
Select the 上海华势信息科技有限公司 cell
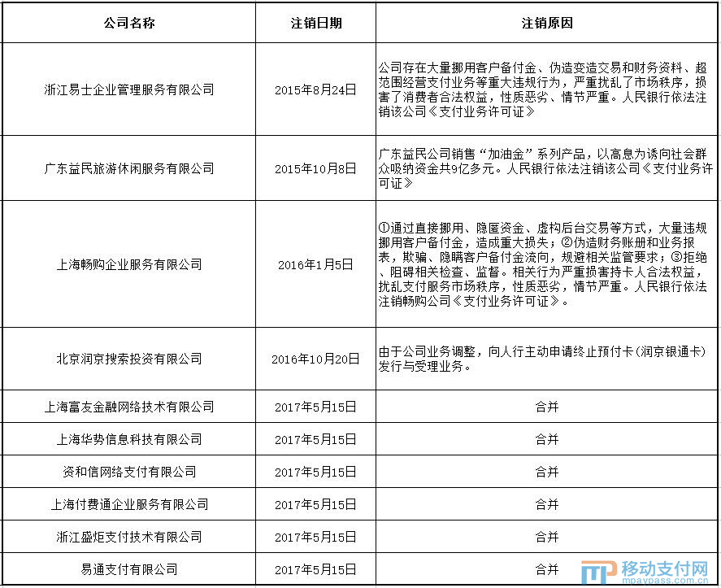click(129, 439)
